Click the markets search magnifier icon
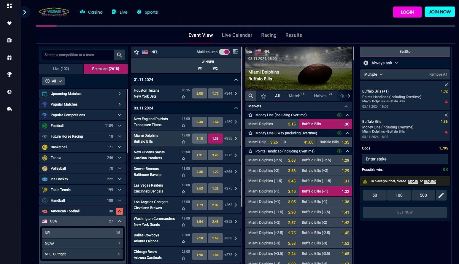Screen dimensions: 459x264 [251, 96]
